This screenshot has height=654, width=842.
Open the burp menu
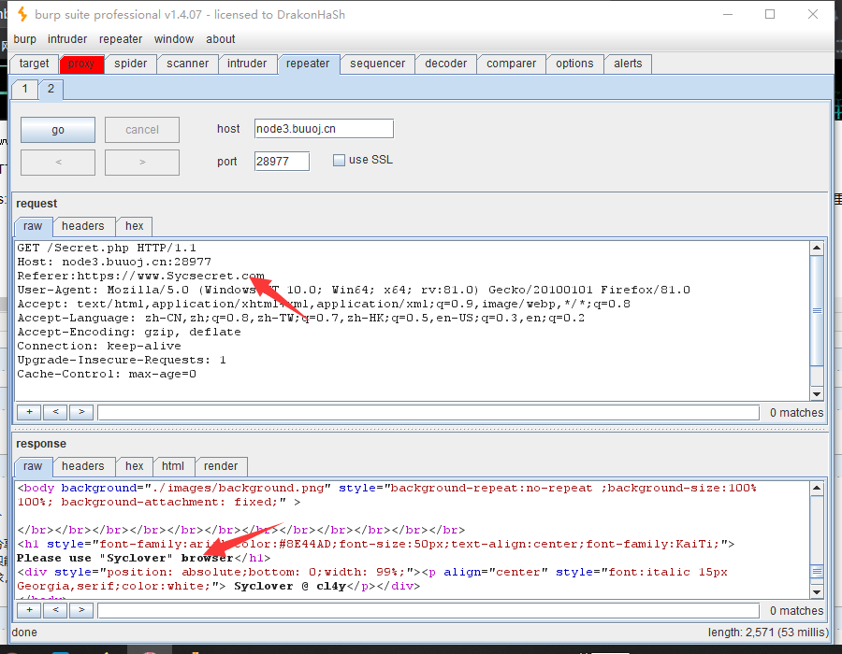pyautogui.click(x=24, y=39)
